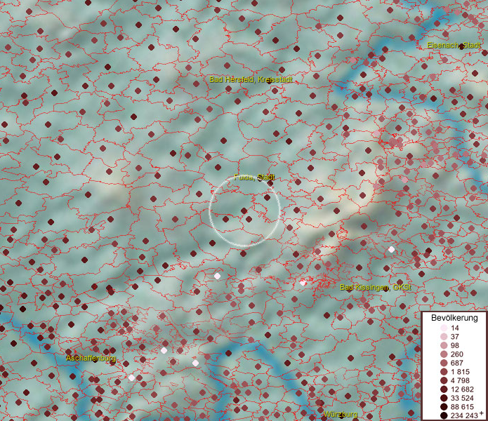Click the Eisenach, Stadt map label

point(454,46)
